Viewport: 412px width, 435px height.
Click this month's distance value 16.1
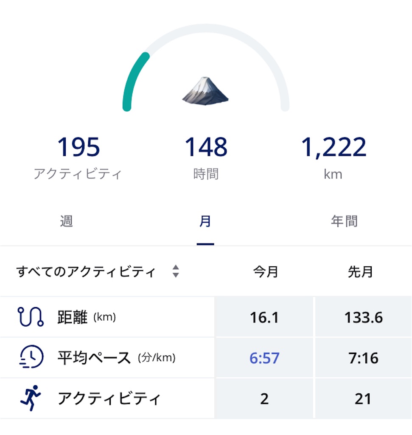point(264,317)
